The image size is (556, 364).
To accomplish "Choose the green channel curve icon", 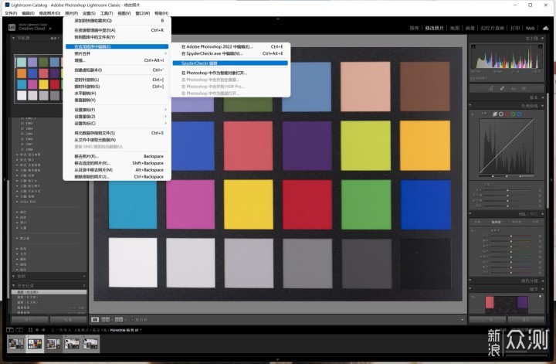I will point(513,114).
